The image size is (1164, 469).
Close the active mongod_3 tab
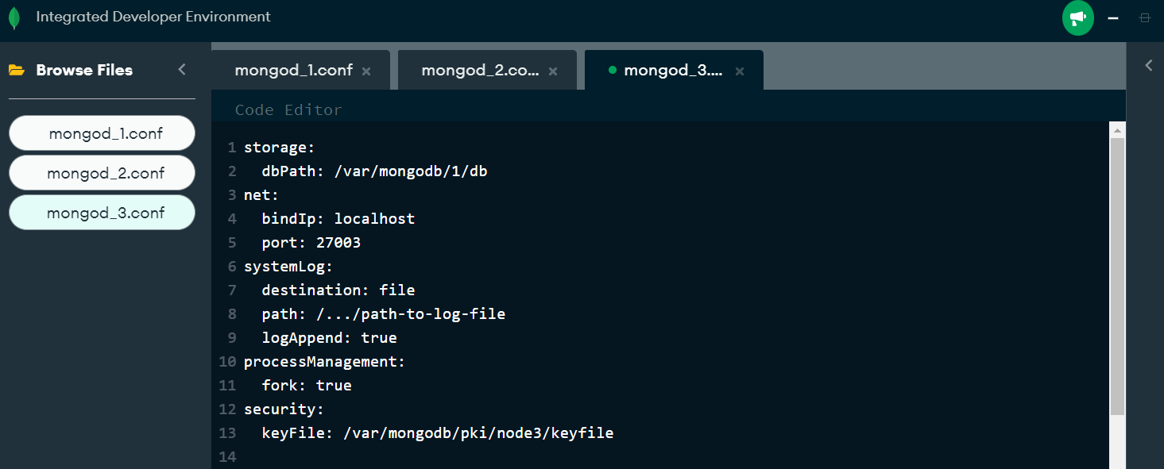click(740, 71)
